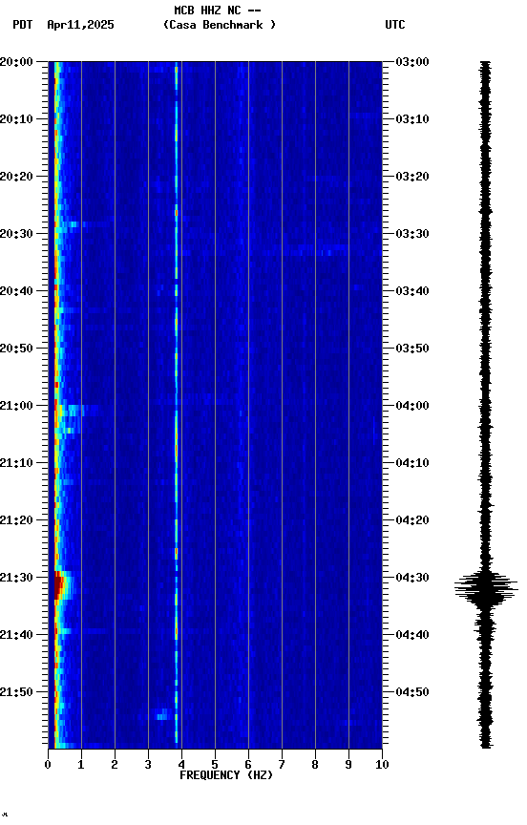527x825 pixels.
Task: Click the '03:00' UTC time label
Action: (x=412, y=62)
